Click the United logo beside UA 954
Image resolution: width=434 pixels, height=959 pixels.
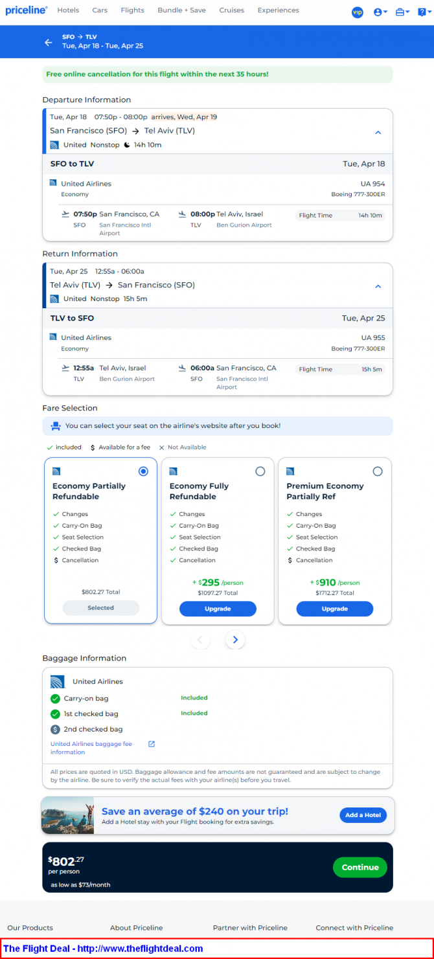(x=53, y=183)
